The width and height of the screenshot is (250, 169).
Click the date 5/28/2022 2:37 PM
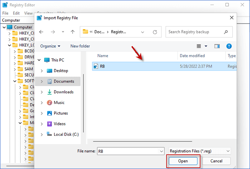tap(196, 66)
